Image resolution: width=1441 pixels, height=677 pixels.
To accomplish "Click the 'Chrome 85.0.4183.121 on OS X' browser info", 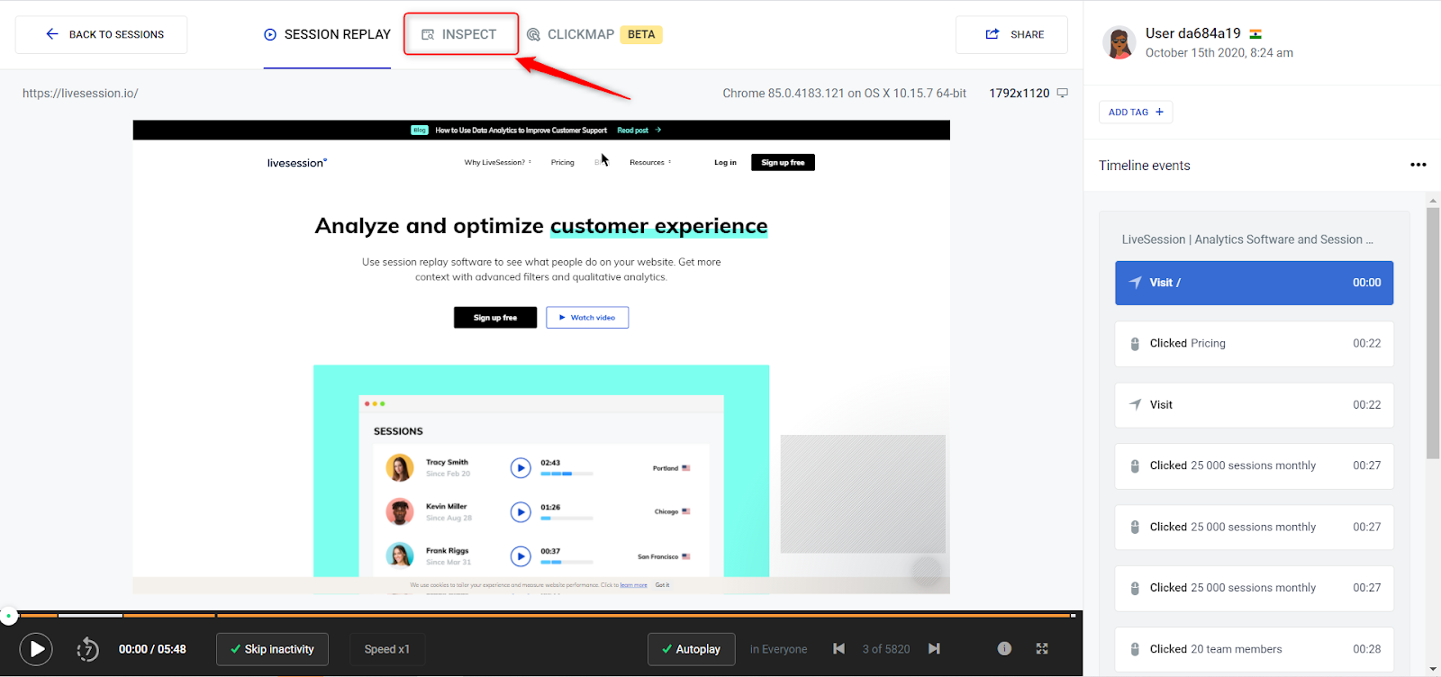I will click(844, 93).
